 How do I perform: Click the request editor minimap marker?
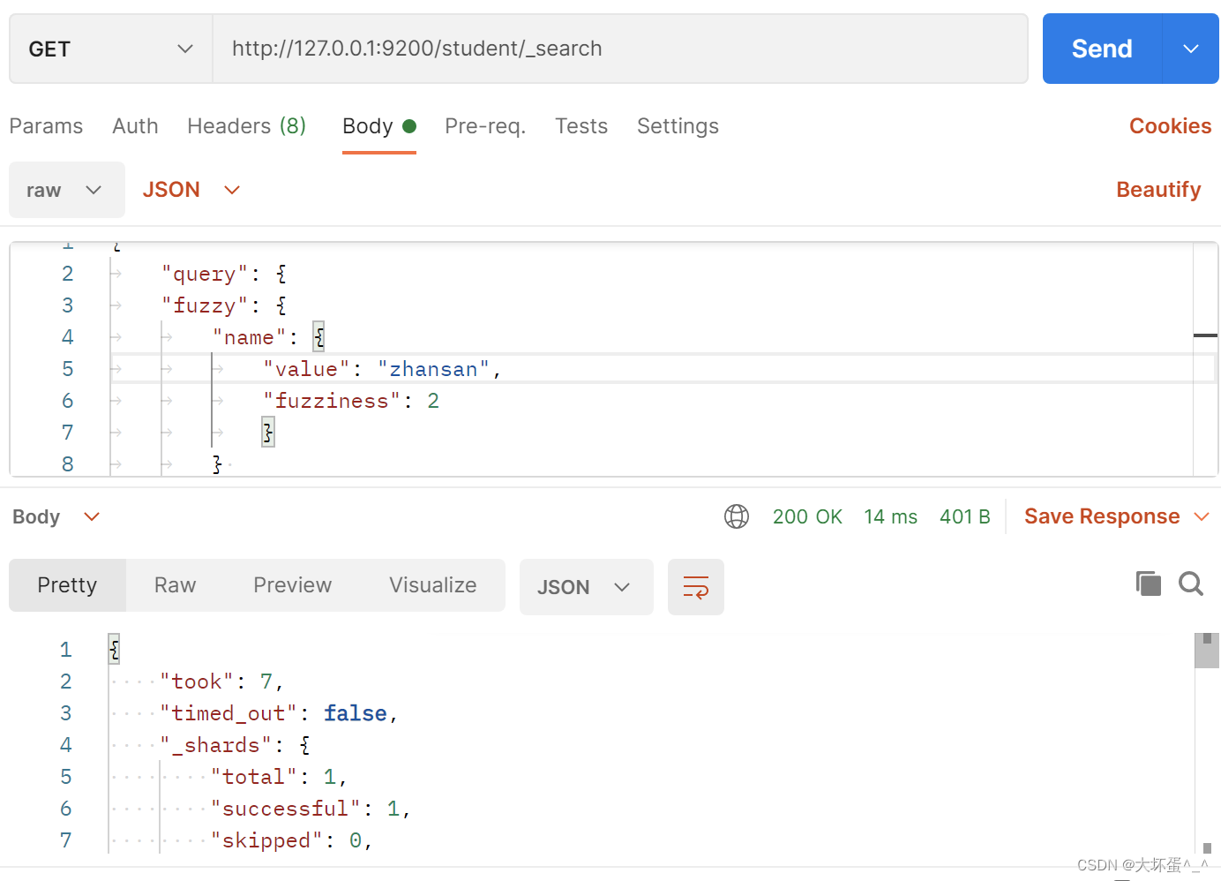pyautogui.click(x=1205, y=335)
